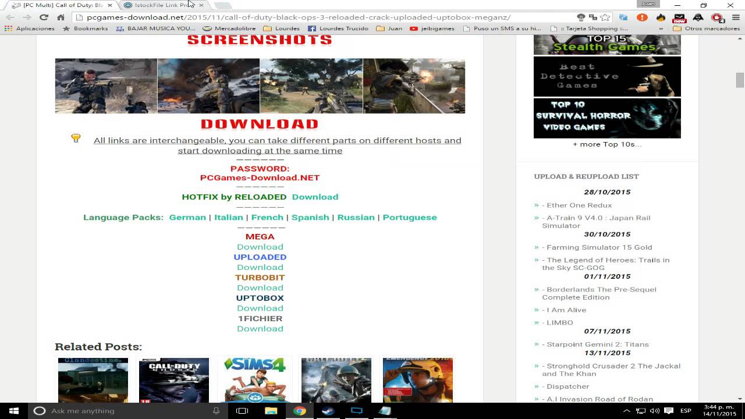Bookmark this page with the star icon
Screen dimensions: 745x419
click(x=605, y=17)
